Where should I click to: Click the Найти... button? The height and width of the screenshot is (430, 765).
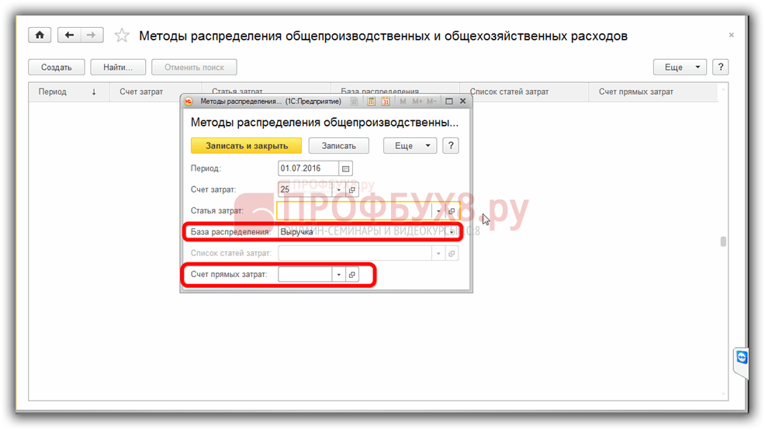pyautogui.click(x=118, y=68)
